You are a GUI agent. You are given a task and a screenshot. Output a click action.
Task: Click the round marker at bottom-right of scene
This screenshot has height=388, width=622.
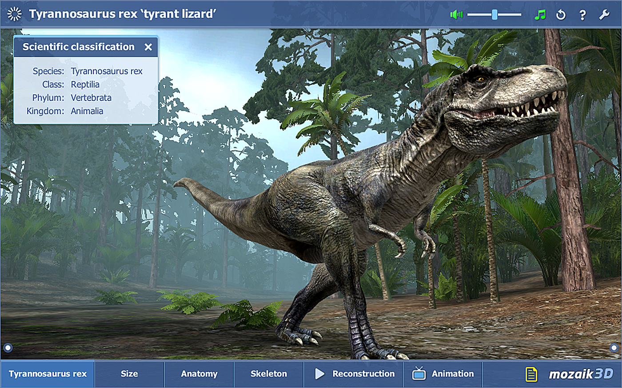point(614,348)
